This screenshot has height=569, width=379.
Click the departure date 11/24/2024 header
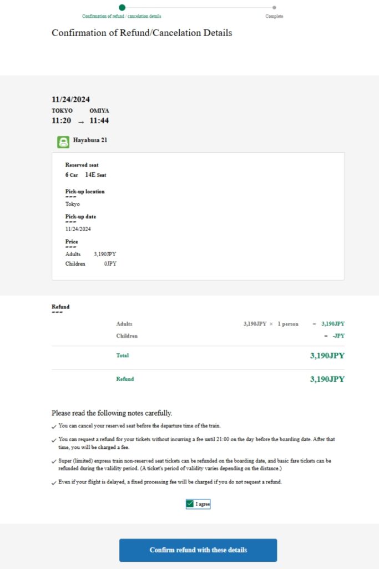click(70, 99)
